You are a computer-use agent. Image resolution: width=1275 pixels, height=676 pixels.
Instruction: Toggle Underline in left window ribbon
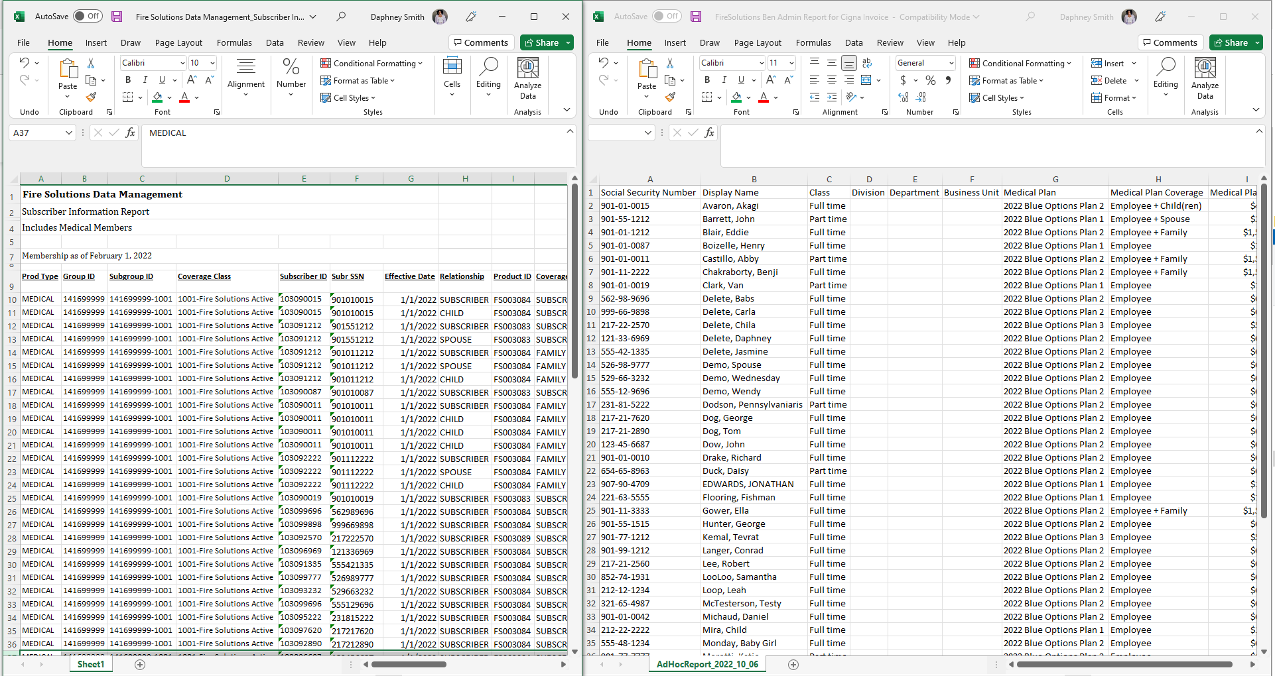[162, 80]
